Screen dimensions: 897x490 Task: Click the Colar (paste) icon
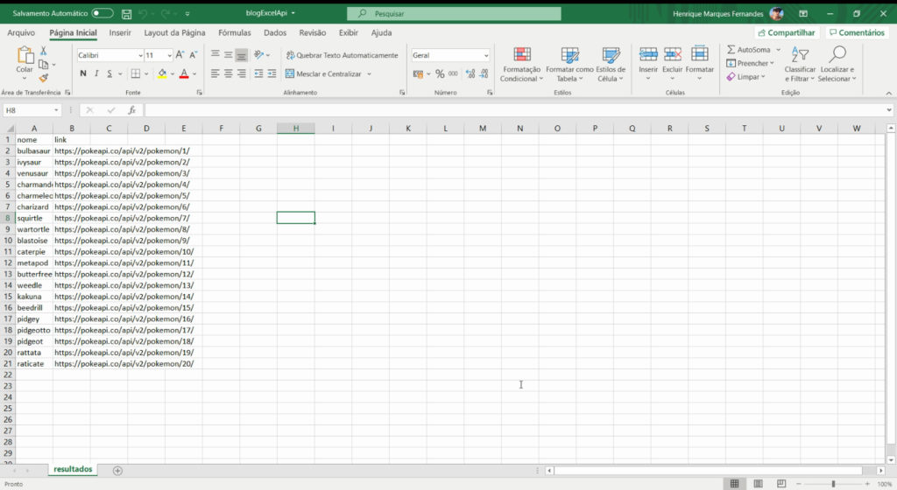click(25, 55)
